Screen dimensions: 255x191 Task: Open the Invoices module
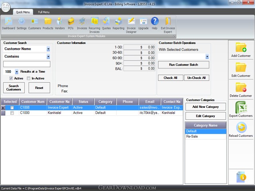click(x=82, y=23)
